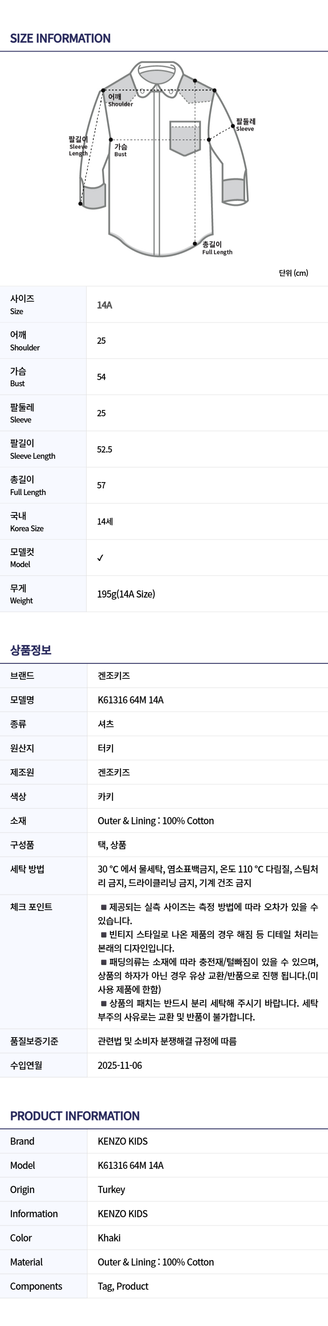This screenshot has width=328, height=1326.
Task: Click the PRODUCT INFORMATION heading
Action: [75, 1116]
